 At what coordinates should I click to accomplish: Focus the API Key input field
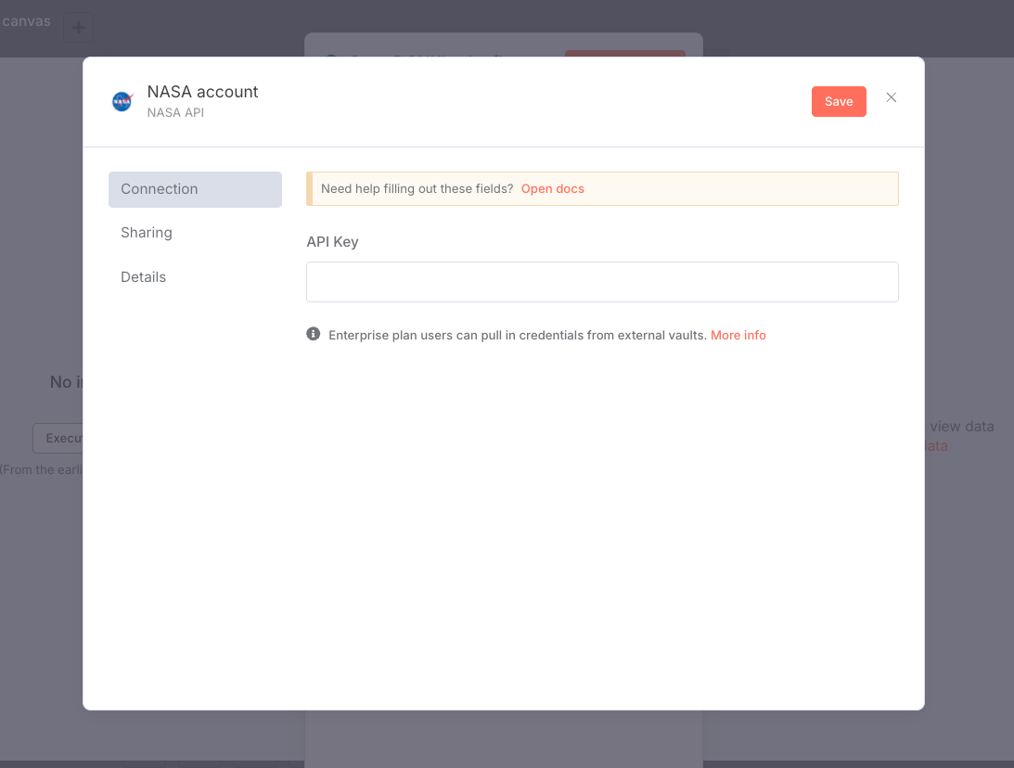[x=602, y=282]
